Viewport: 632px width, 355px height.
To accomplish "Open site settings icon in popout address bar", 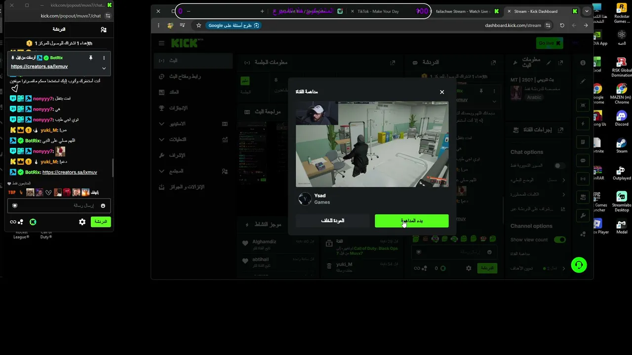I will (x=108, y=16).
